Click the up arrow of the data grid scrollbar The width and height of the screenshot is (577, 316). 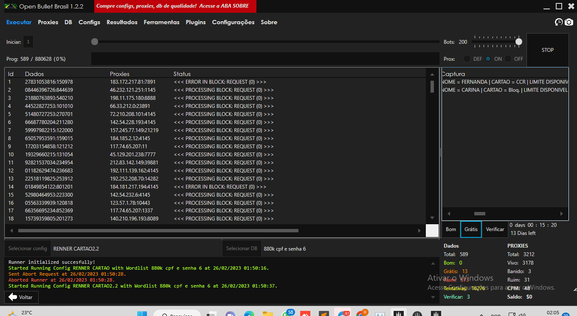[x=432, y=74]
